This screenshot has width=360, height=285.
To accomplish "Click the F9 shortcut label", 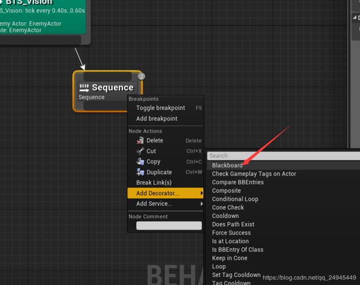I will (199, 108).
